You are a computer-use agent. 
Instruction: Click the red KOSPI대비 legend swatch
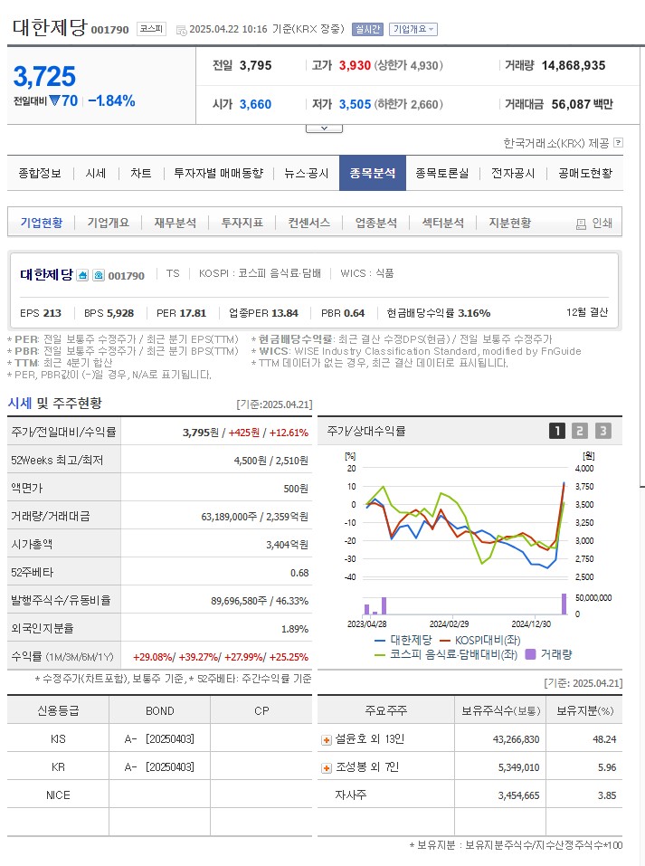pos(444,641)
